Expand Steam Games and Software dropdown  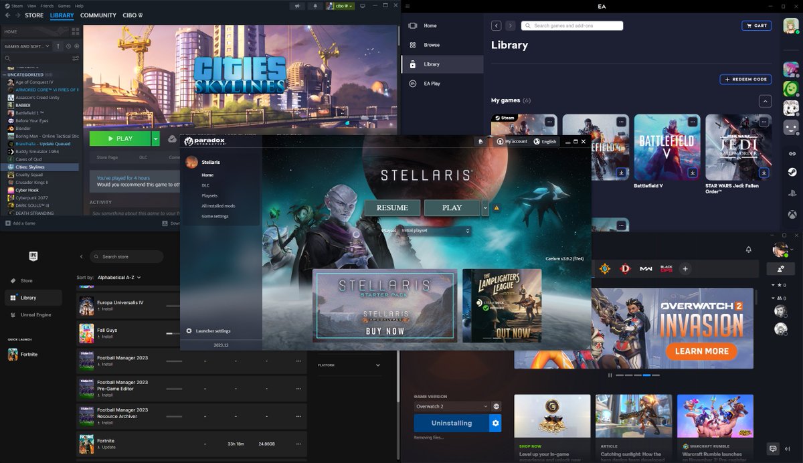click(x=27, y=46)
